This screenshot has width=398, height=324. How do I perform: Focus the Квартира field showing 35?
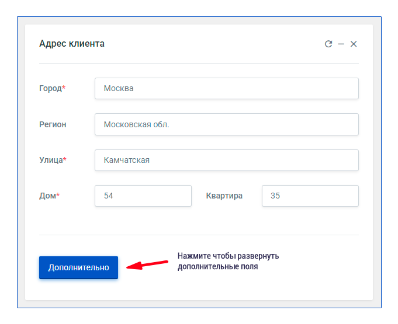click(x=310, y=196)
